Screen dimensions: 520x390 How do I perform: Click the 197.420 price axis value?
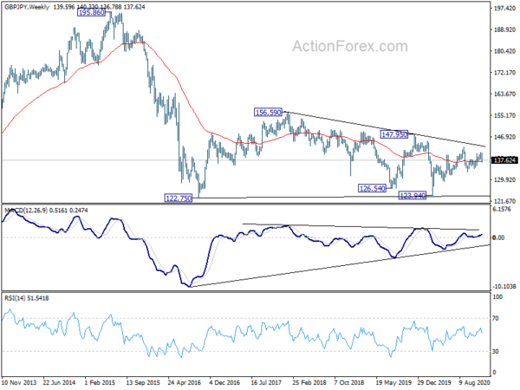504,9
